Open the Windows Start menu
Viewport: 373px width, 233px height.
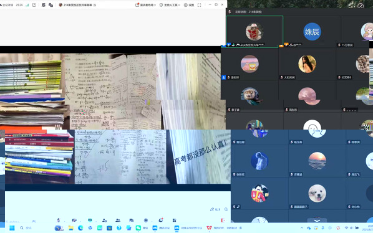pyautogui.click(x=12, y=228)
